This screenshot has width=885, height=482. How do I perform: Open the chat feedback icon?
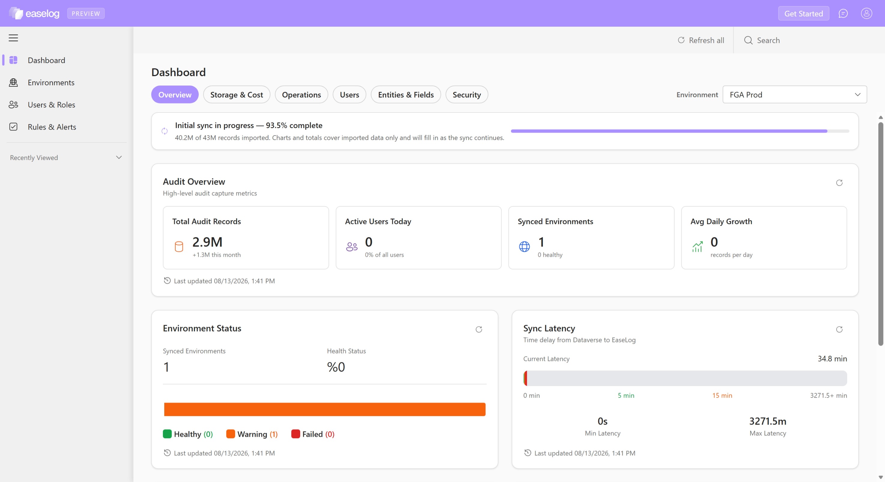click(843, 13)
